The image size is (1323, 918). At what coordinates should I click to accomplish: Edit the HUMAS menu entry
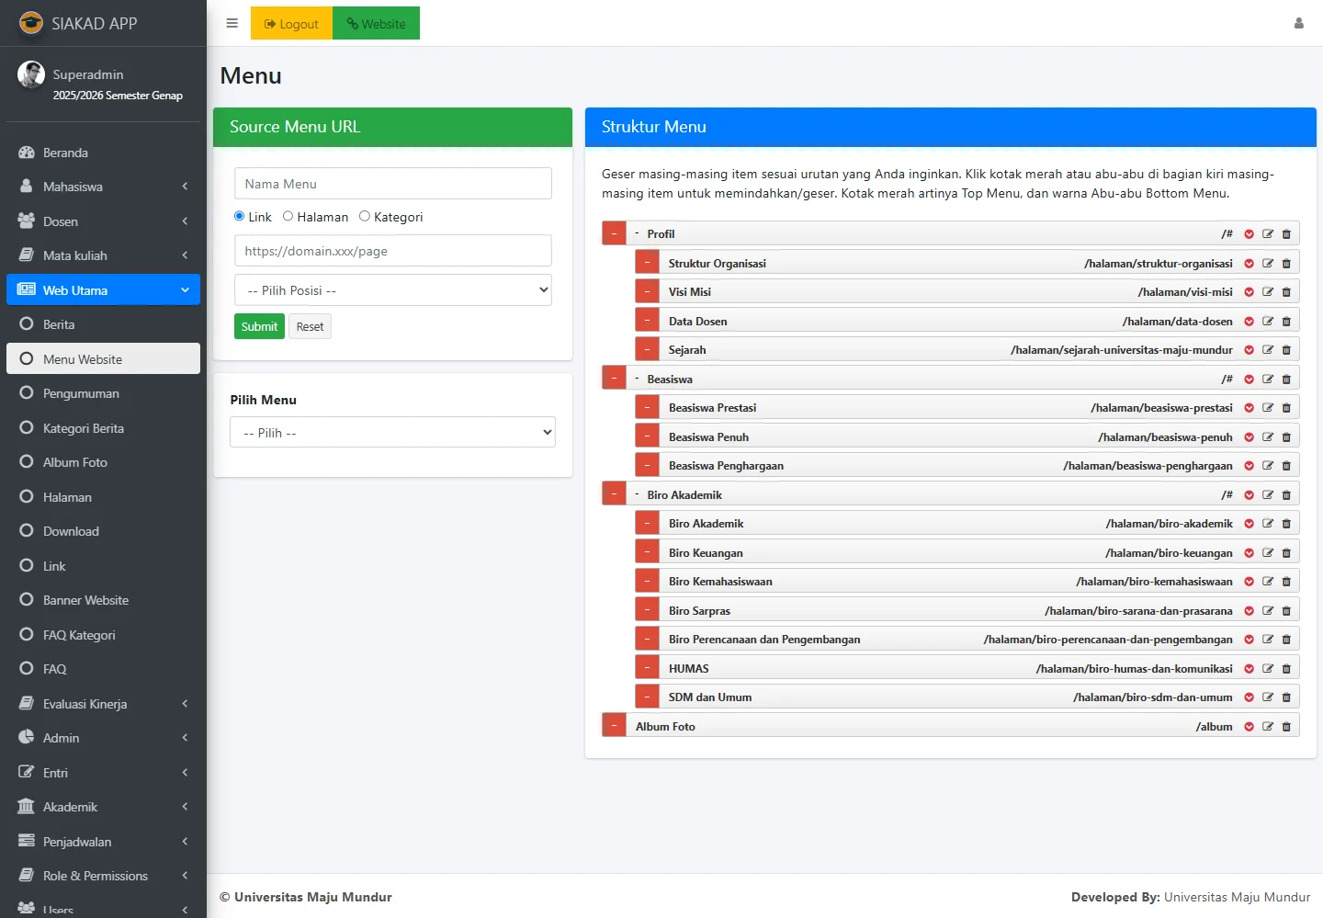(x=1268, y=669)
